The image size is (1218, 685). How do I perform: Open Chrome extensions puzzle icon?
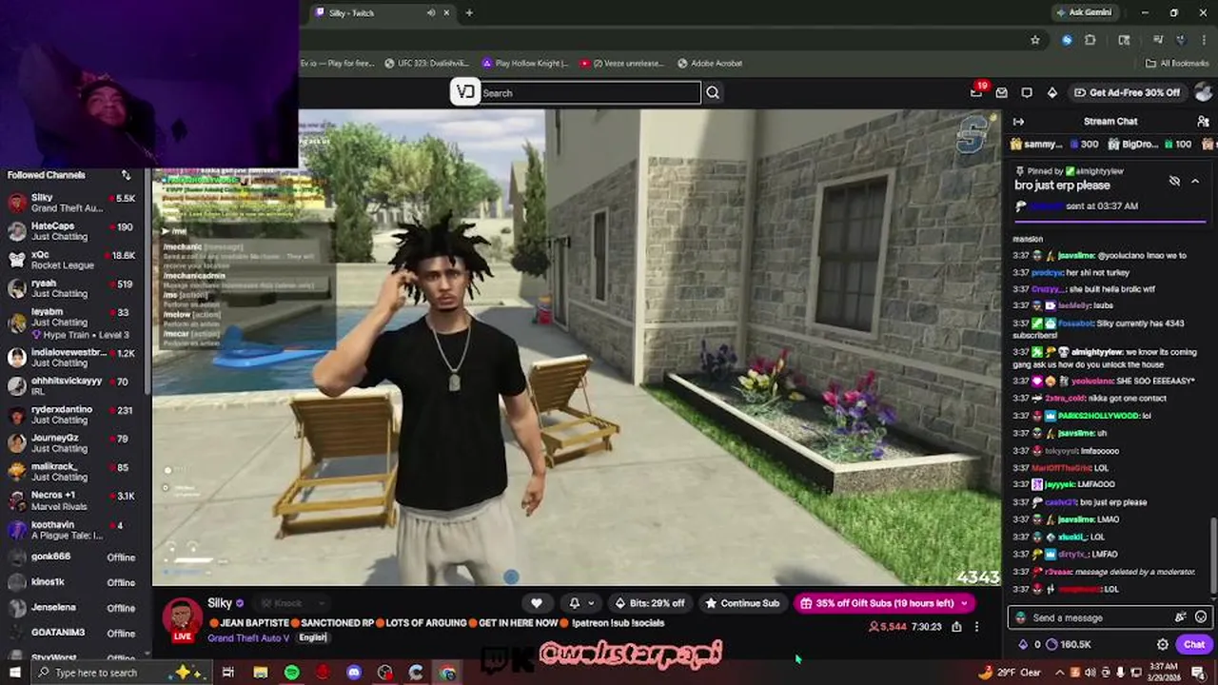1090,40
